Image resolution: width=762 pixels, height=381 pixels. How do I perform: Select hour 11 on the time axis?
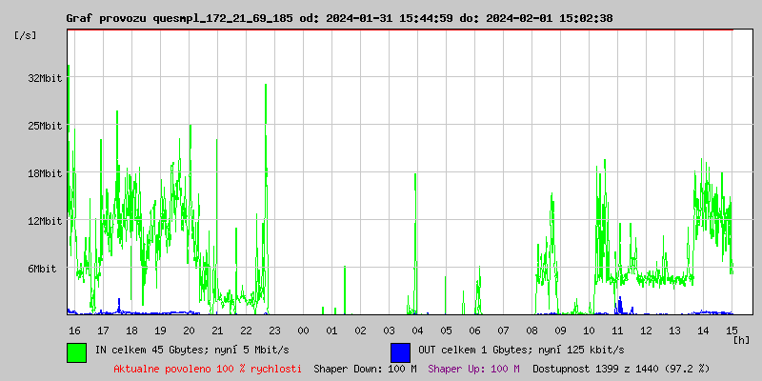(x=617, y=331)
